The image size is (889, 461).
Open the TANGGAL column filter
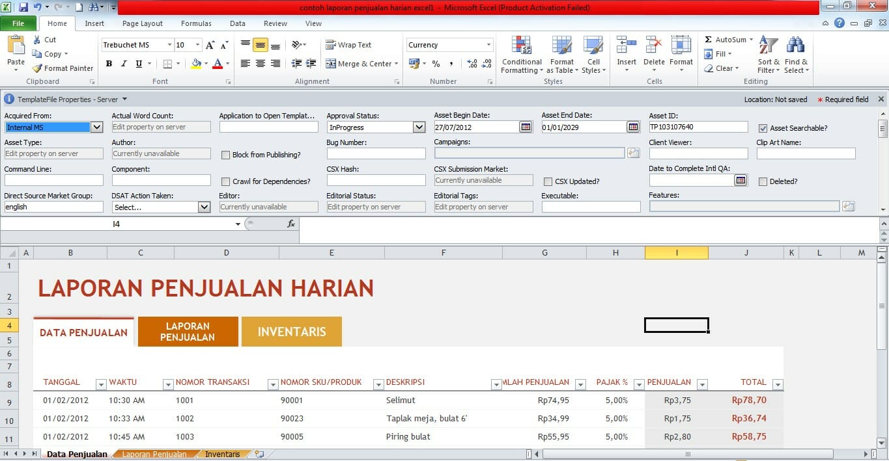click(x=100, y=385)
